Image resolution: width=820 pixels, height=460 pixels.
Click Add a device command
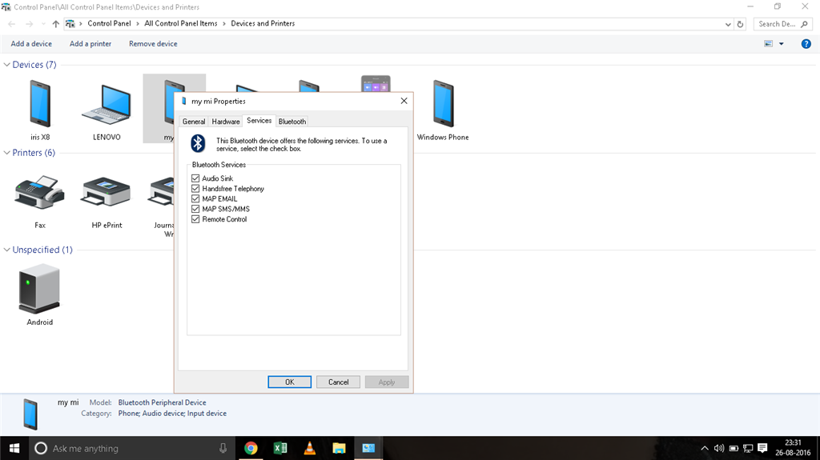pyautogui.click(x=31, y=44)
